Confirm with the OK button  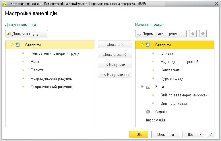(139, 134)
